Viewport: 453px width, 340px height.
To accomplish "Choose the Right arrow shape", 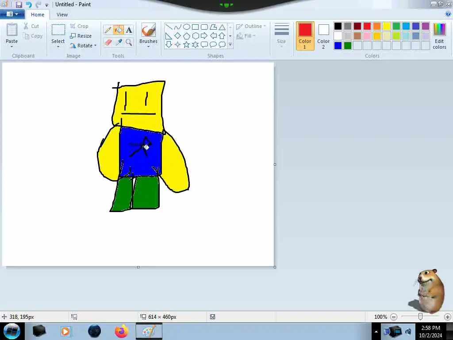I will tap(204, 36).
